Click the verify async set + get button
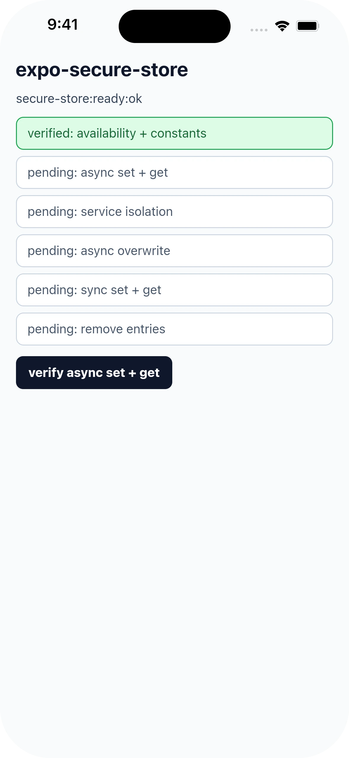349x758 pixels. [94, 372]
